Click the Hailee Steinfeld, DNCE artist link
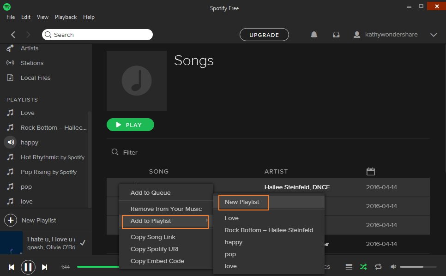This screenshot has height=276, width=446. pos(297,187)
